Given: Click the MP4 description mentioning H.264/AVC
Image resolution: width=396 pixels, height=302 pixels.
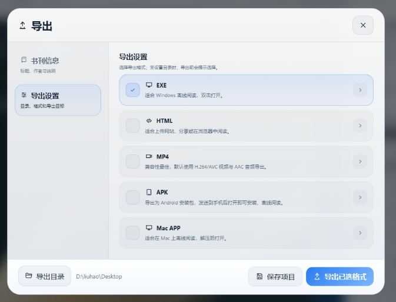Looking at the screenshot, I should tap(206, 167).
